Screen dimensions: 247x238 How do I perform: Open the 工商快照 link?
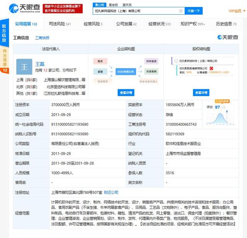tap(42, 38)
